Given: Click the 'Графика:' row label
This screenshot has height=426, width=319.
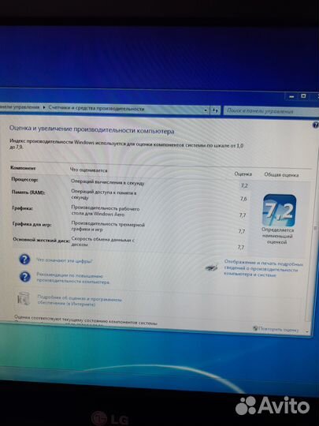Looking at the screenshot, I should [23, 208].
